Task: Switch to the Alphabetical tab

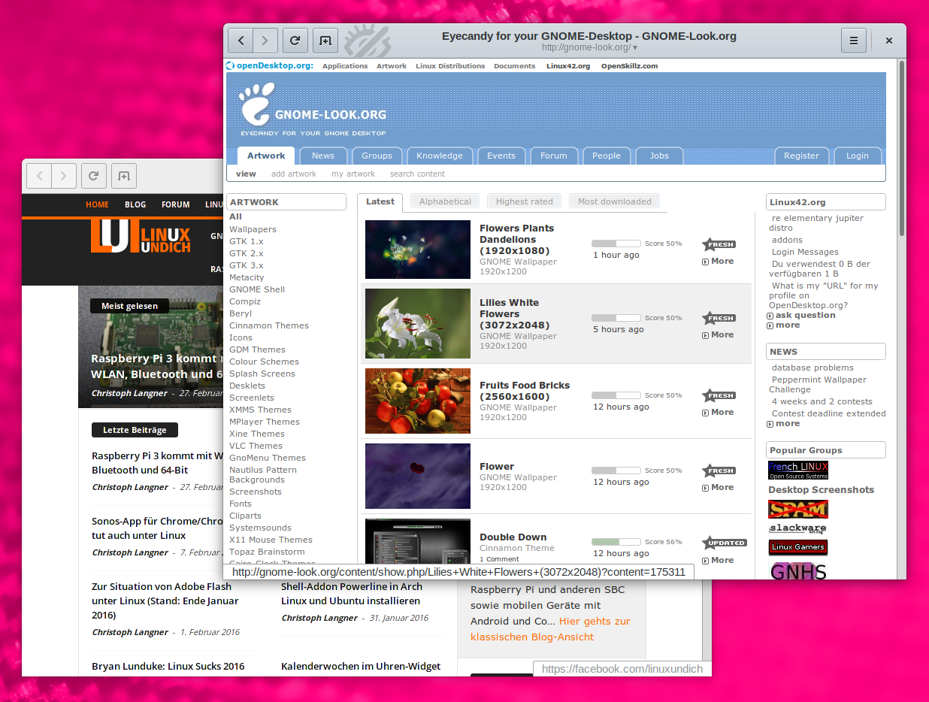Action: point(445,201)
